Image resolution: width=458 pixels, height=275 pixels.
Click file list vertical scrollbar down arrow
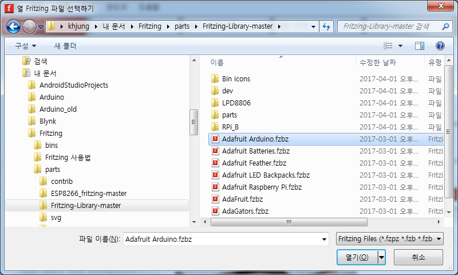[x=449, y=212]
